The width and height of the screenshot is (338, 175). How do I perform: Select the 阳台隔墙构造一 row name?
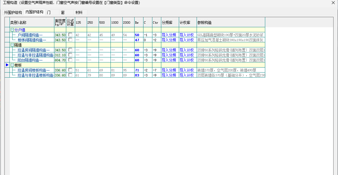coord(30,60)
